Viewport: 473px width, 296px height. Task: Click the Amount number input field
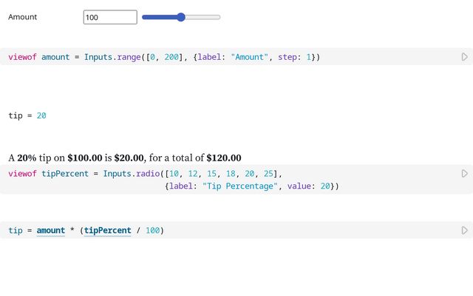[109, 17]
